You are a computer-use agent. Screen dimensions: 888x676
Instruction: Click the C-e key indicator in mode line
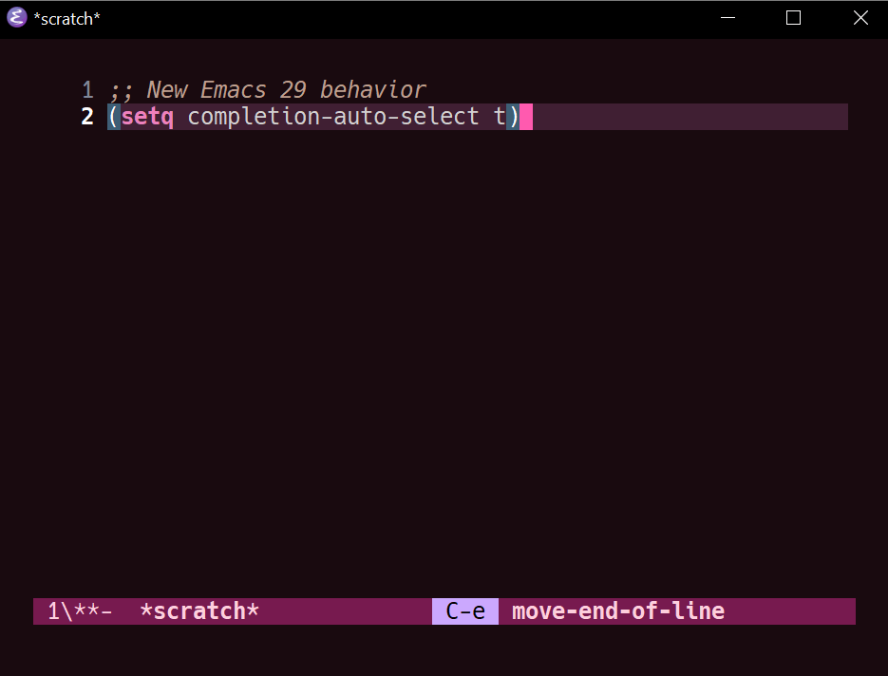465,611
